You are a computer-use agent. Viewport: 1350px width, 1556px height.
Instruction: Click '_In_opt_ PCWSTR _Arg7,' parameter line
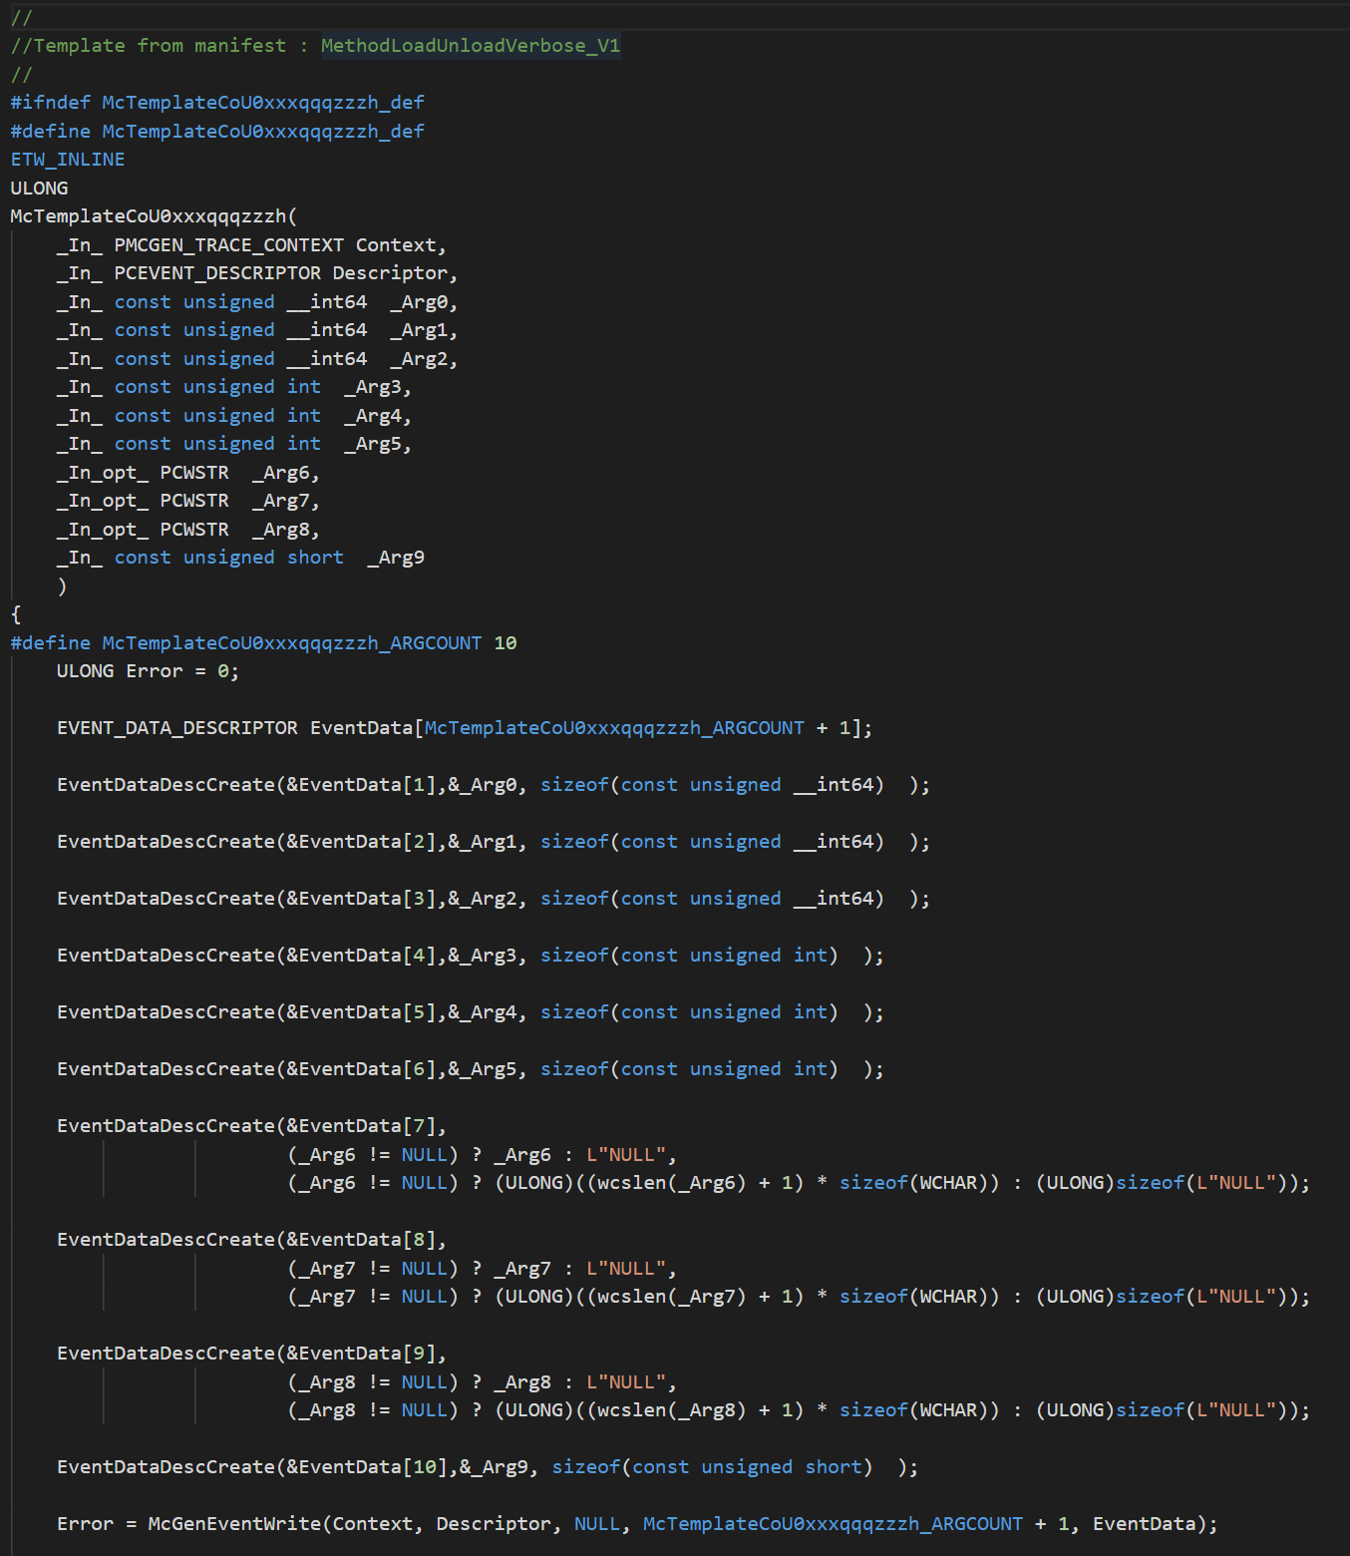[x=188, y=501]
